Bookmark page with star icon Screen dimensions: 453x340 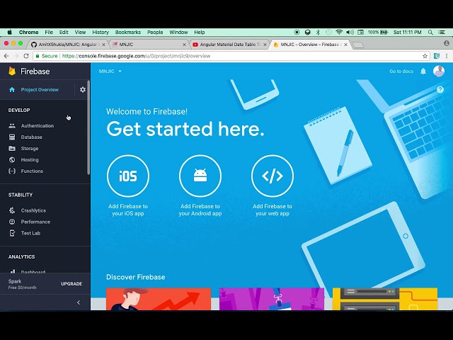pyautogui.click(x=425, y=56)
